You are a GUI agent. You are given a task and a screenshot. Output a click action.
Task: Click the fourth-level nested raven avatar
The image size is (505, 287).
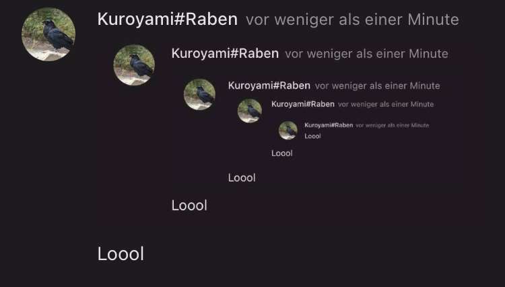(250, 111)
